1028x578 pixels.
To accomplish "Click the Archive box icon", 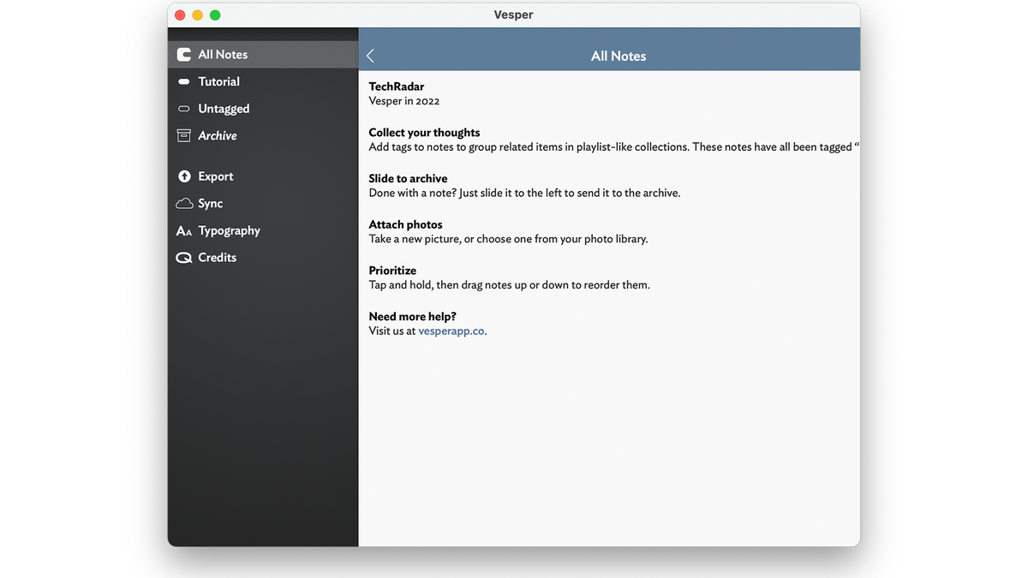I will (183, 135).
